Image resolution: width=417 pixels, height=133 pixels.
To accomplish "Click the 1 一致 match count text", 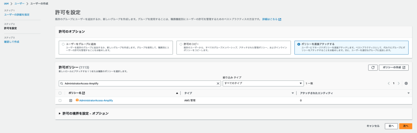I will point(309,83).
